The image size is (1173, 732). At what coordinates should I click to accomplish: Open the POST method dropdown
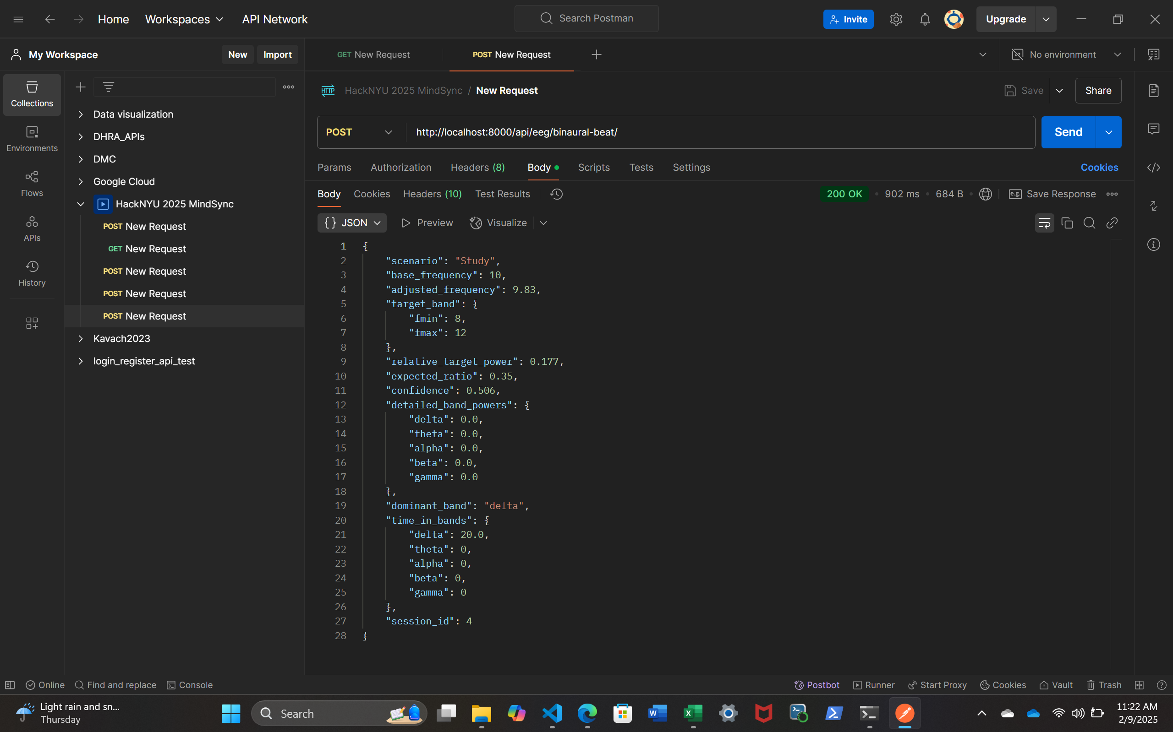point(359,132)
